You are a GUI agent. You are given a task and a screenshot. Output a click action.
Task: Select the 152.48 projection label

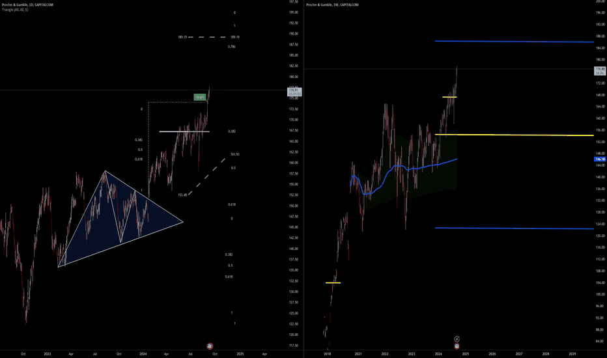click(182, 195)
